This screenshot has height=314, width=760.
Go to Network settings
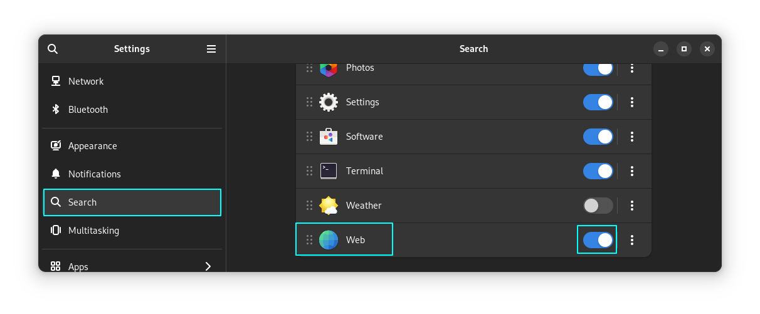click(132, 81)
